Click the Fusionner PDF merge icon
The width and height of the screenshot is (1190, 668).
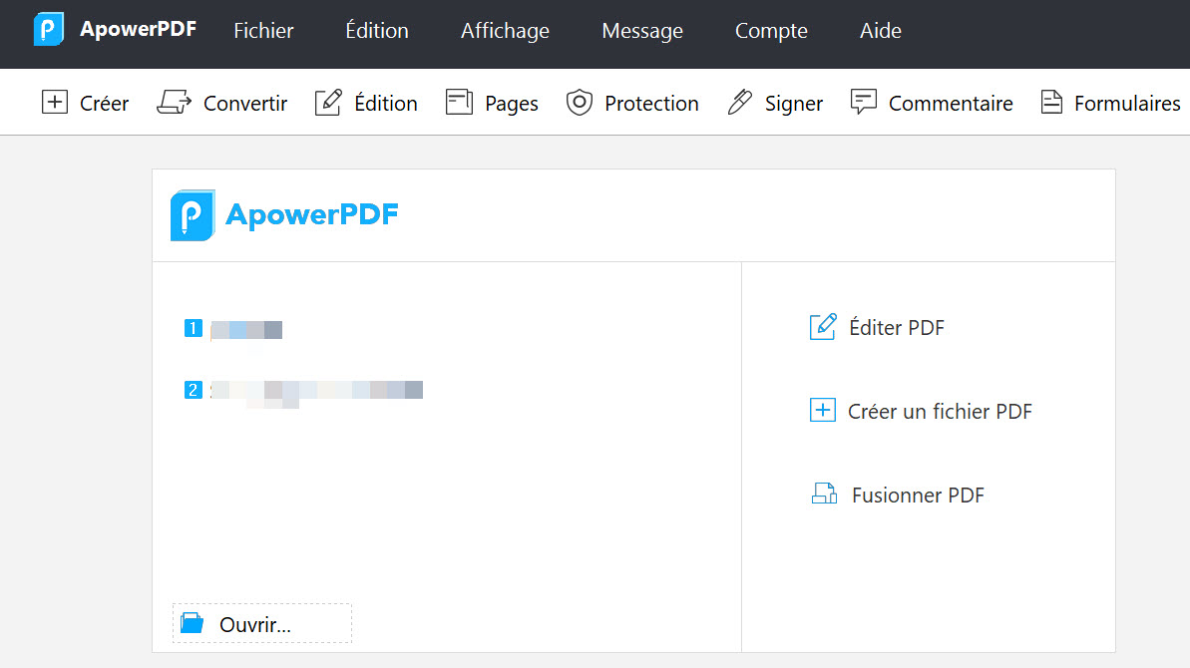point(823,494)
